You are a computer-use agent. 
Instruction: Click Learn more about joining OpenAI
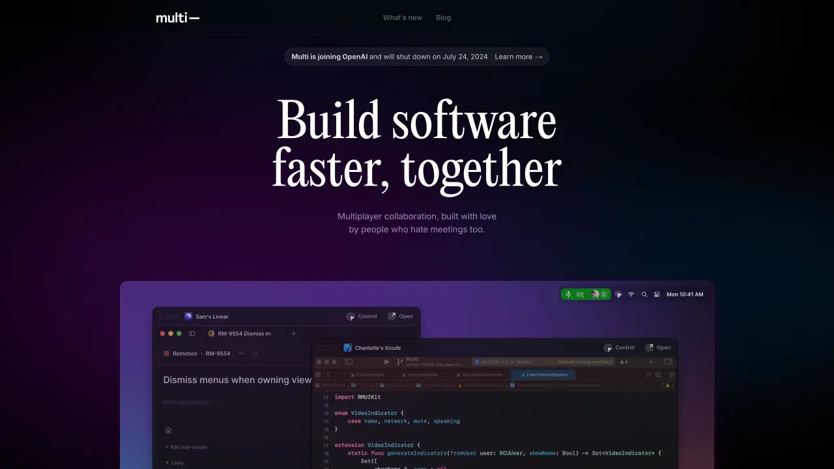pyautogui.click(x=519, y=57)
